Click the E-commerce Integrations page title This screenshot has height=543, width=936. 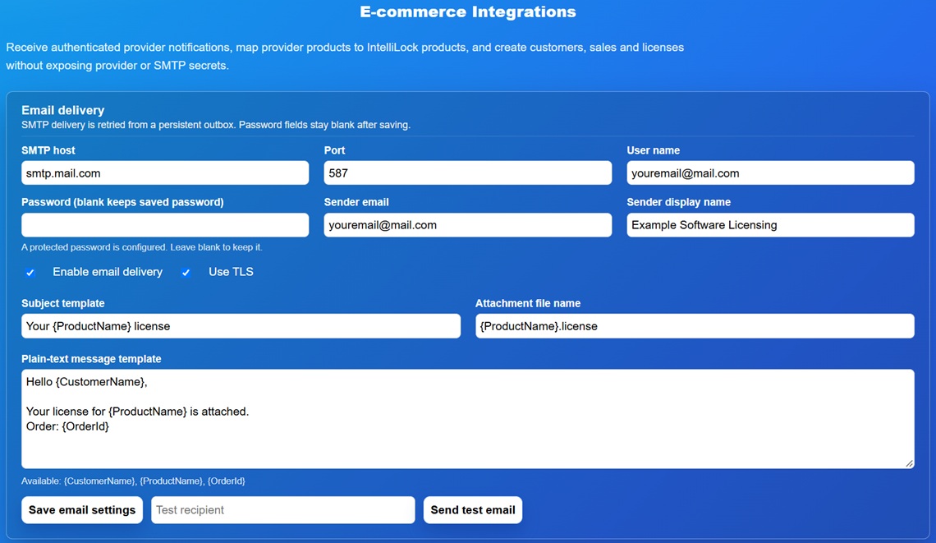(x=468, y=12)
